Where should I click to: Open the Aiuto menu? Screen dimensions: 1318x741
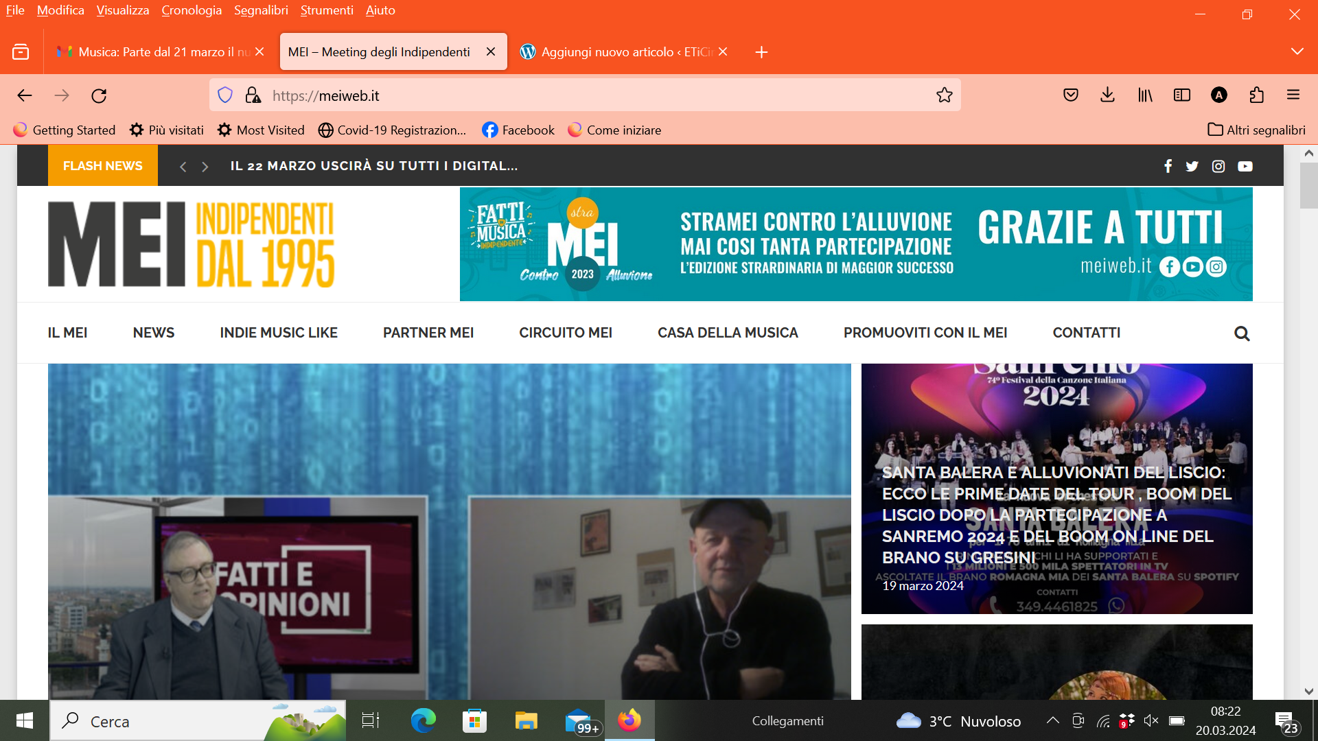[380, 10]
